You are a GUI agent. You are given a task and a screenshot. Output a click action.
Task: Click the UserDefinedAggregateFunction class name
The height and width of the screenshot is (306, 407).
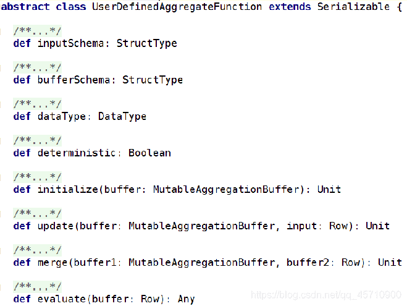[177, 7]
